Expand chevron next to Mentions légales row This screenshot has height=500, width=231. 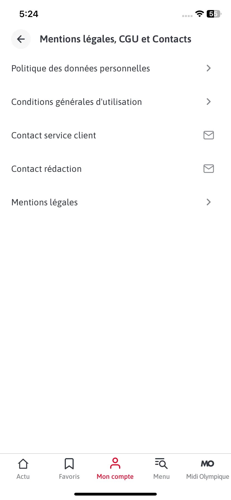point(208,202)
